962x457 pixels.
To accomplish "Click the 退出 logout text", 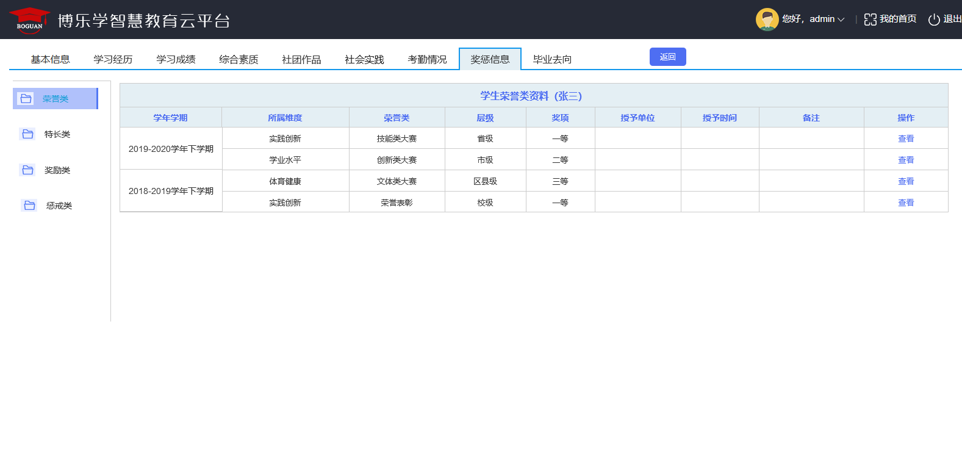I will coord(952,20).
